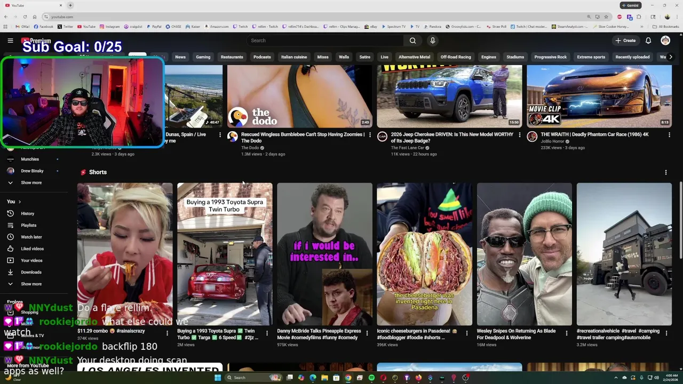
Task: Click the Create button
Action: coord(625,41)
